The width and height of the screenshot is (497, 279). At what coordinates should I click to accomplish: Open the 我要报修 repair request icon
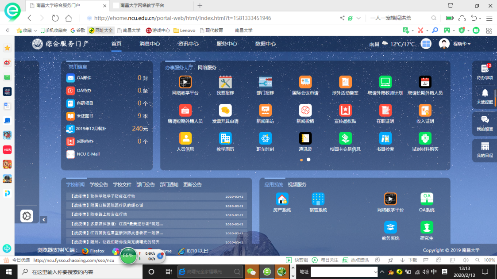225,82
